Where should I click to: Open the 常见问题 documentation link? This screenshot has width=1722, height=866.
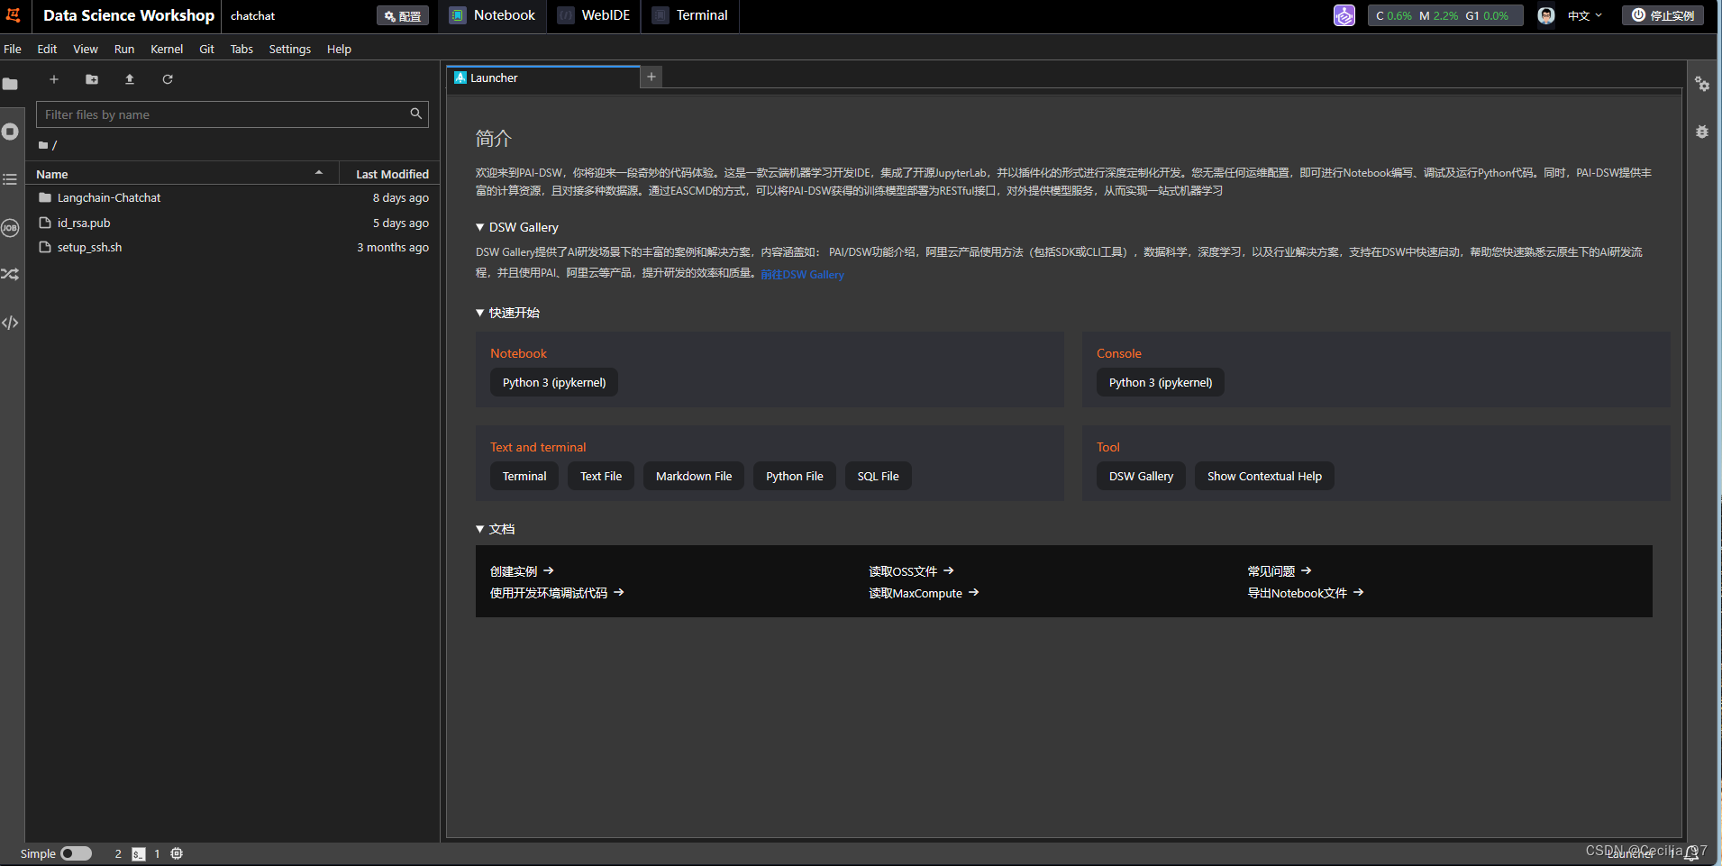point(1280,571)
